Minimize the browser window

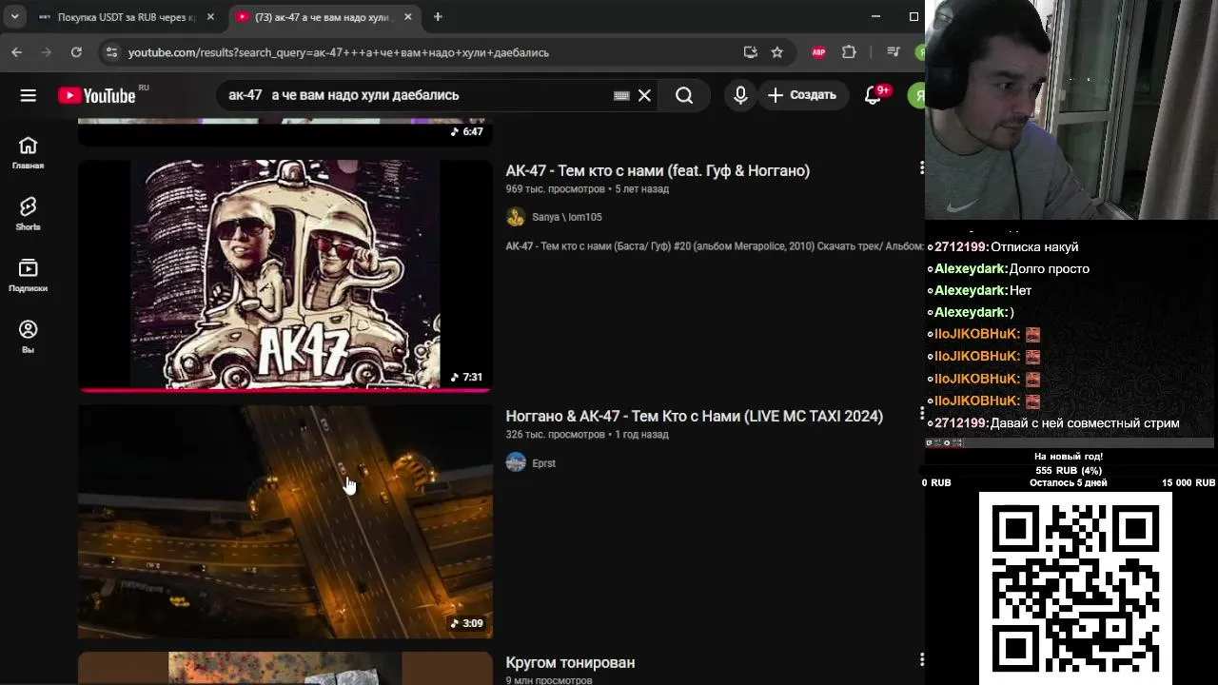pyautogui.click(x=875, y=16)
